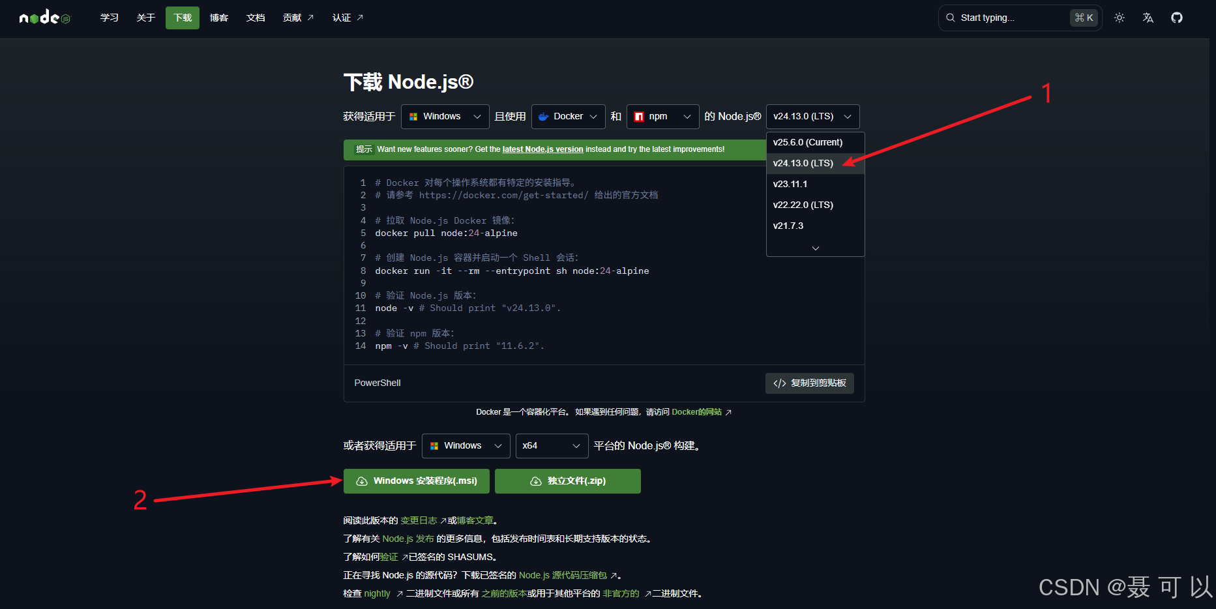Viewport: 1216px width, 609px height.
Task: Click the search magnifier icon
Action: pos(951,18)
